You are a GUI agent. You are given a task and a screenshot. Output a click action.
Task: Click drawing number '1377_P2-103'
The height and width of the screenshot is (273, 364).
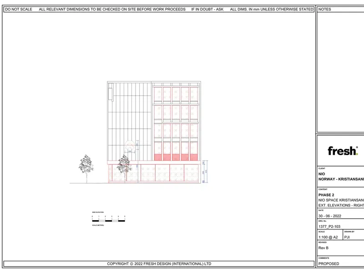pyautogui.click(x=329, y=227)
